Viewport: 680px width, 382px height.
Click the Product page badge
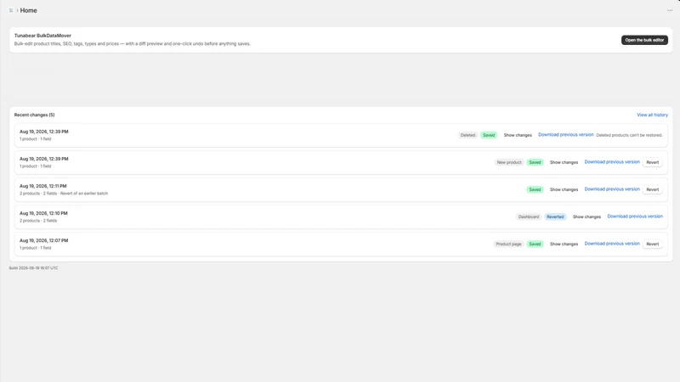click(508, 244)
